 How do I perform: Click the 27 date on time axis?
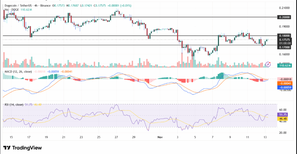pyautogui.click(x=116, y=138)
